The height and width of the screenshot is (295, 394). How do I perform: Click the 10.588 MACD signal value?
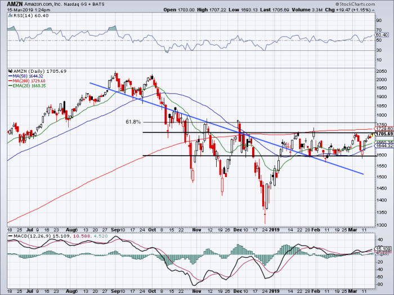point(82,236)
